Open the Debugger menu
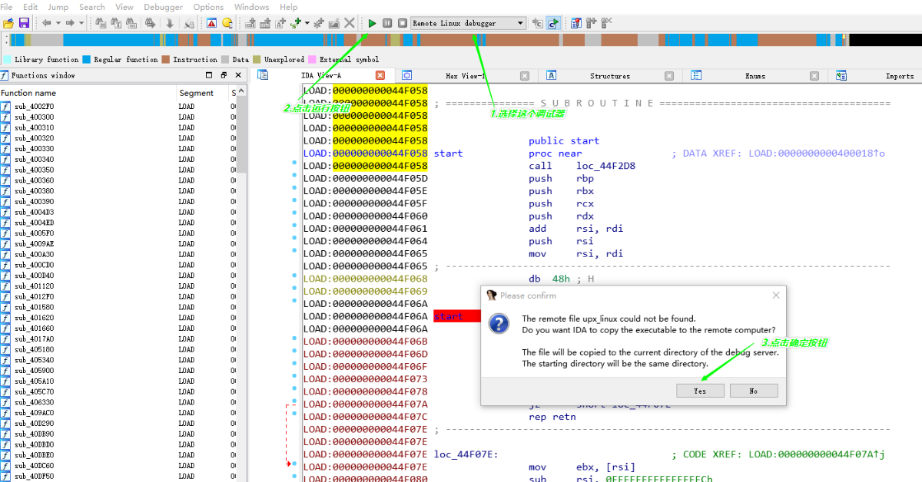The width and height of the screenshot is (922, 482). coord(163,7)
